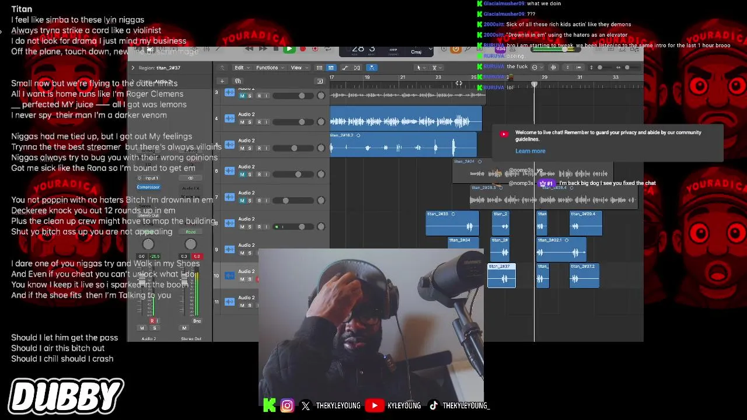Click the playhead marker in the ruler
The width and height of the screenshot is (747, 420).
534,85
